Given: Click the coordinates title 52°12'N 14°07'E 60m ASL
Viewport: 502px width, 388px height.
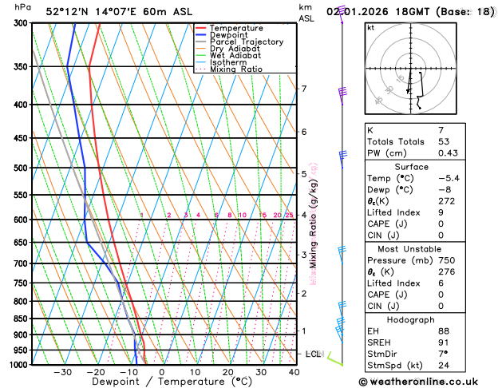Looking at the screenshot, I should [119, 12].
